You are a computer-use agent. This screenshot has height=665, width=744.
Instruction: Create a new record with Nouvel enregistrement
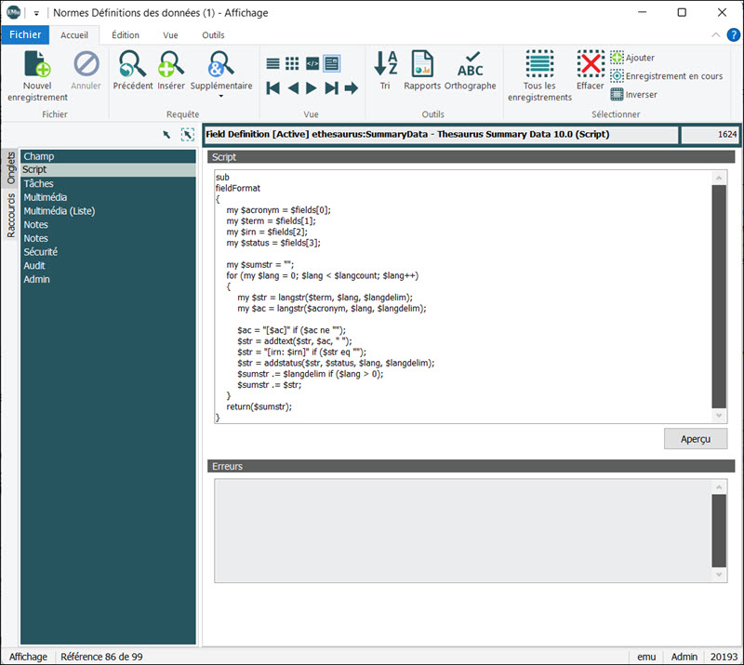pyautogui.click(x=37, y=76)
